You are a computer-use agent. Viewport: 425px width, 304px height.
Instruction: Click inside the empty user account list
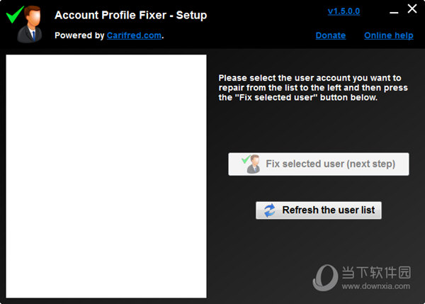point(106,176)
